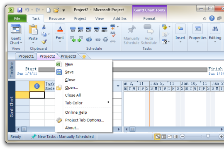Click New Tasks: Manually Scheduled in status bar
The image size is (224, 151).
click(x=62, y=137)
